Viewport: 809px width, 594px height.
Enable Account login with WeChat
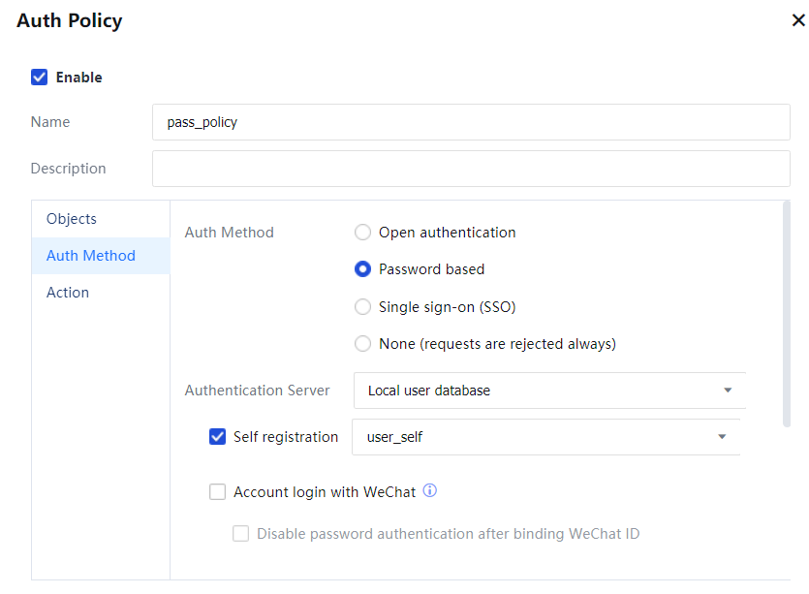pos(218,492)
